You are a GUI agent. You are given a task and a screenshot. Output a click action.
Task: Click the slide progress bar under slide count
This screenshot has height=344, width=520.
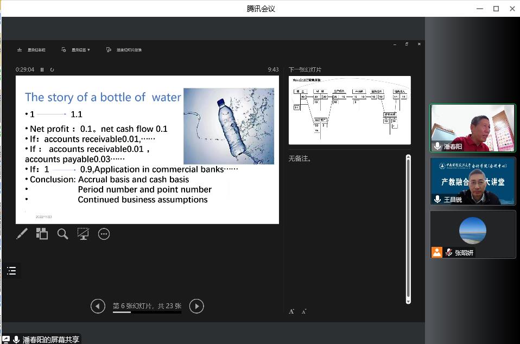pyautogui.click(x=147, y=313)
